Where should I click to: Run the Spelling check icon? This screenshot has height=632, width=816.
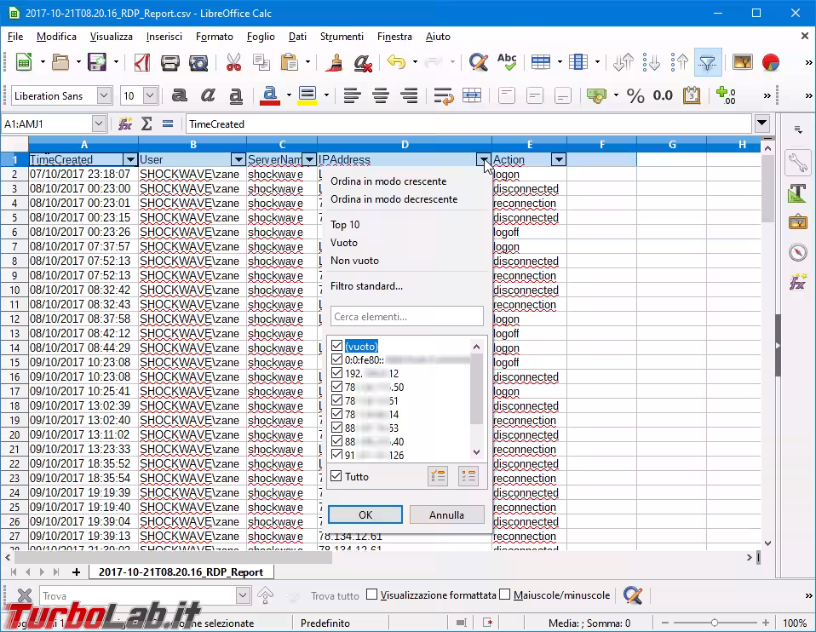[x=507, y=63]
